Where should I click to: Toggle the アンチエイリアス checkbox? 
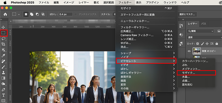[x=76, y=14]
